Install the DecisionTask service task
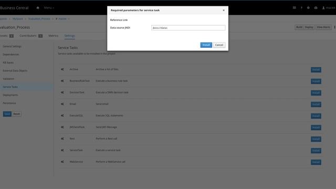336x189 pixels. [x=316, y=93]
